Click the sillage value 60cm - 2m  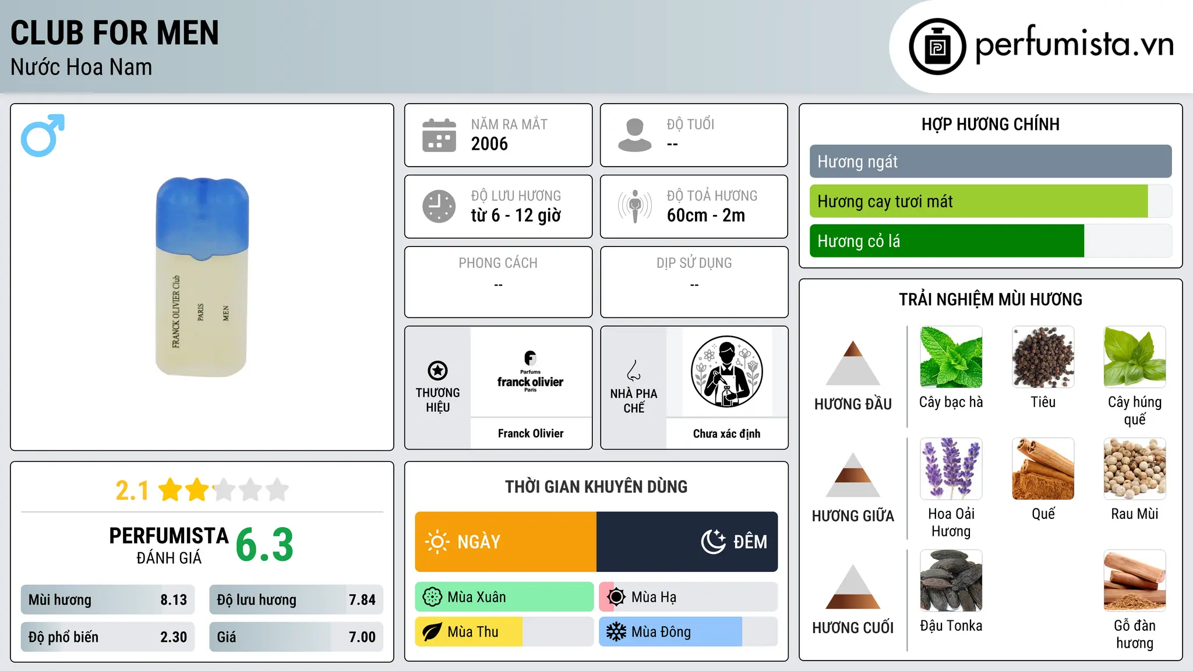point(706,216)
